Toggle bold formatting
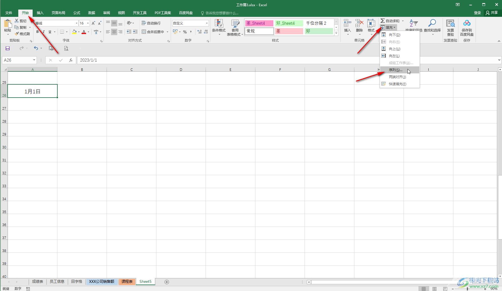Image resolution: width=502 pixels, height=291 pixels. 37,32
